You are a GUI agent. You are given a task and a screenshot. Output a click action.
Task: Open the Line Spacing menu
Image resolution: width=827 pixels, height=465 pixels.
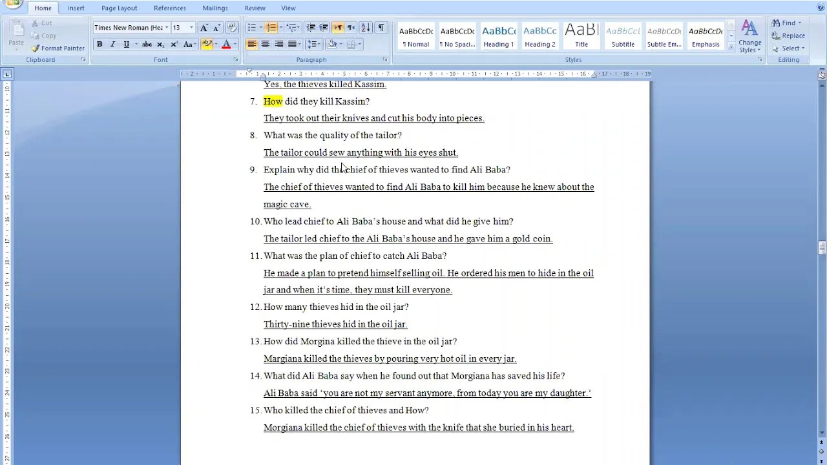(313, 45)
